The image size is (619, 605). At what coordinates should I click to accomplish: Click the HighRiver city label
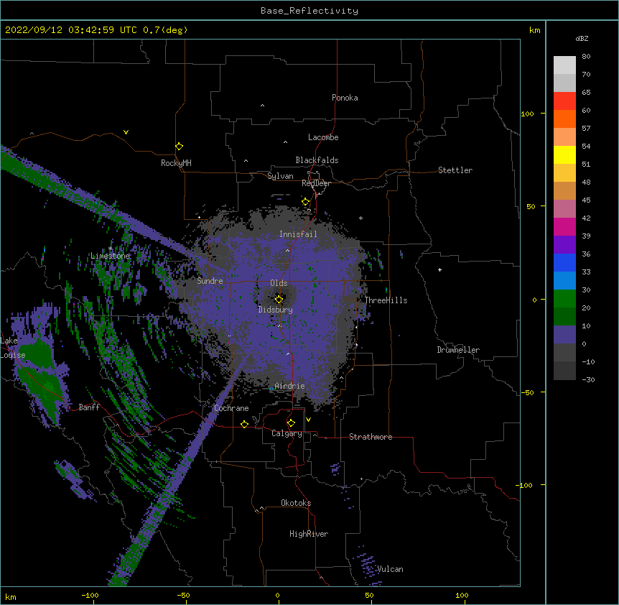309,534
